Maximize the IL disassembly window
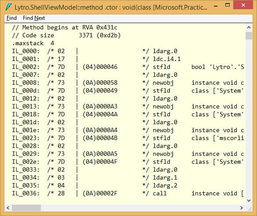Image resolution: width=257 pixels, height=216 pixels. pyautogui.click(x=228, y=5)
